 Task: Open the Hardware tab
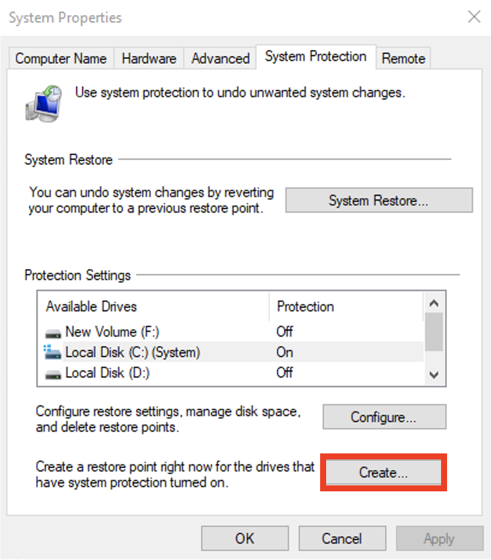click(149, 58)
